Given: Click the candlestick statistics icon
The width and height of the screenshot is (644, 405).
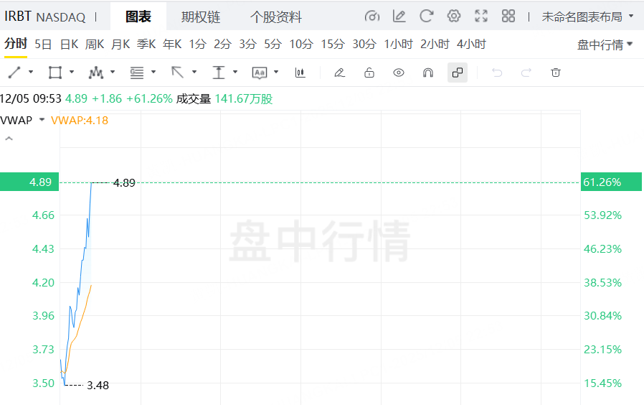Looking at the screenshot, I should [300, 73].
